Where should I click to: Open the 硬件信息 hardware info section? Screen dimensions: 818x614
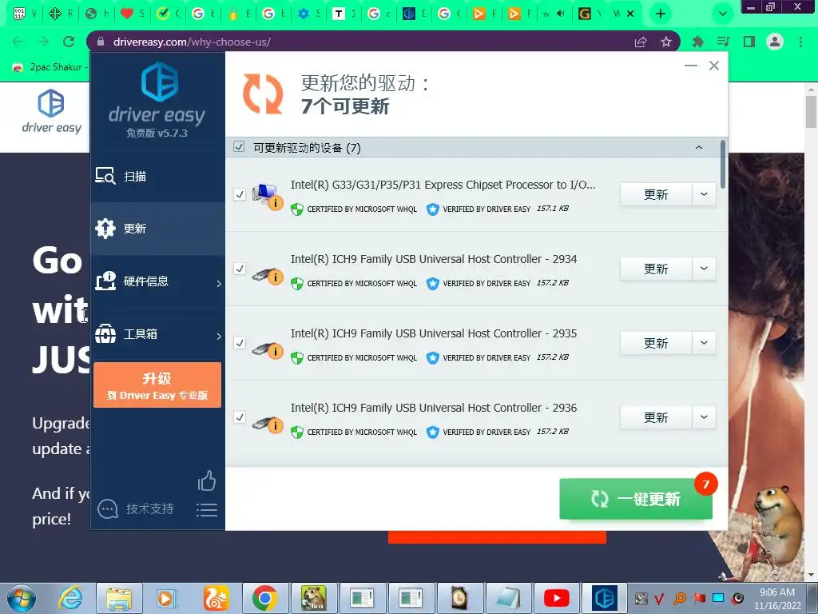157,281
